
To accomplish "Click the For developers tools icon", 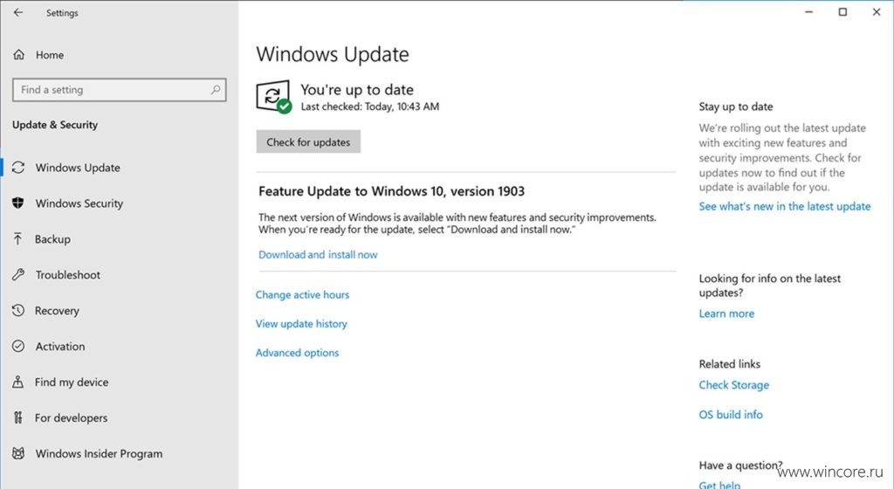I will [18, 417].
